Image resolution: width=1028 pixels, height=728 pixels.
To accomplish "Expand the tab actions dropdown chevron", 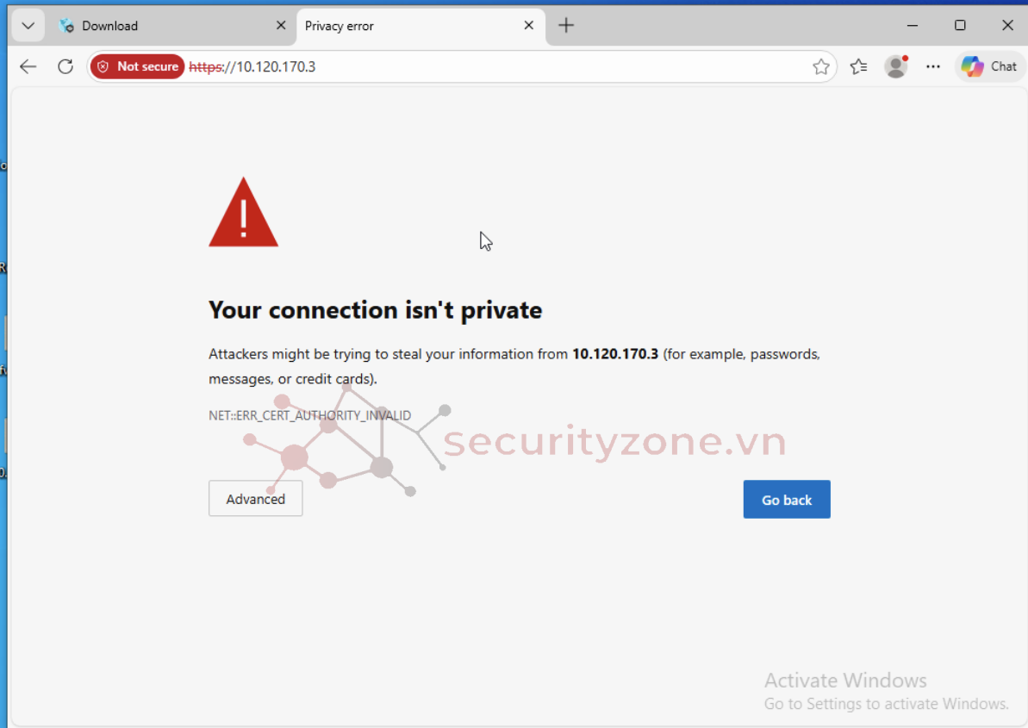I will point(28,26).
